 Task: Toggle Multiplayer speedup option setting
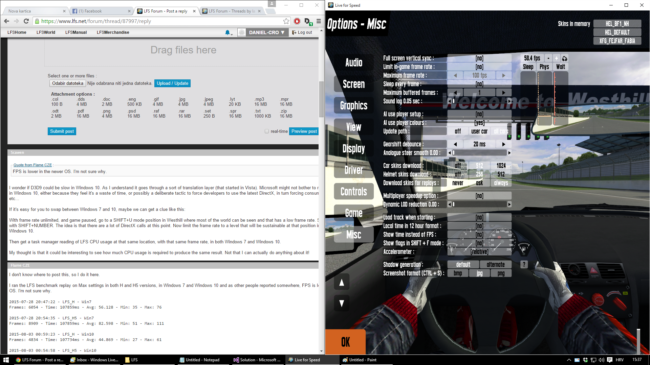[x=479, y=196]
